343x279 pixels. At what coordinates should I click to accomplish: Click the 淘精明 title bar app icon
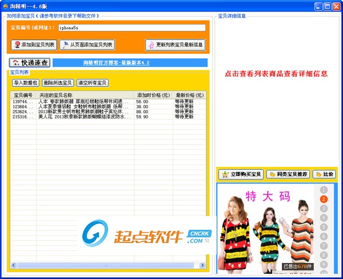click(6, 6)
